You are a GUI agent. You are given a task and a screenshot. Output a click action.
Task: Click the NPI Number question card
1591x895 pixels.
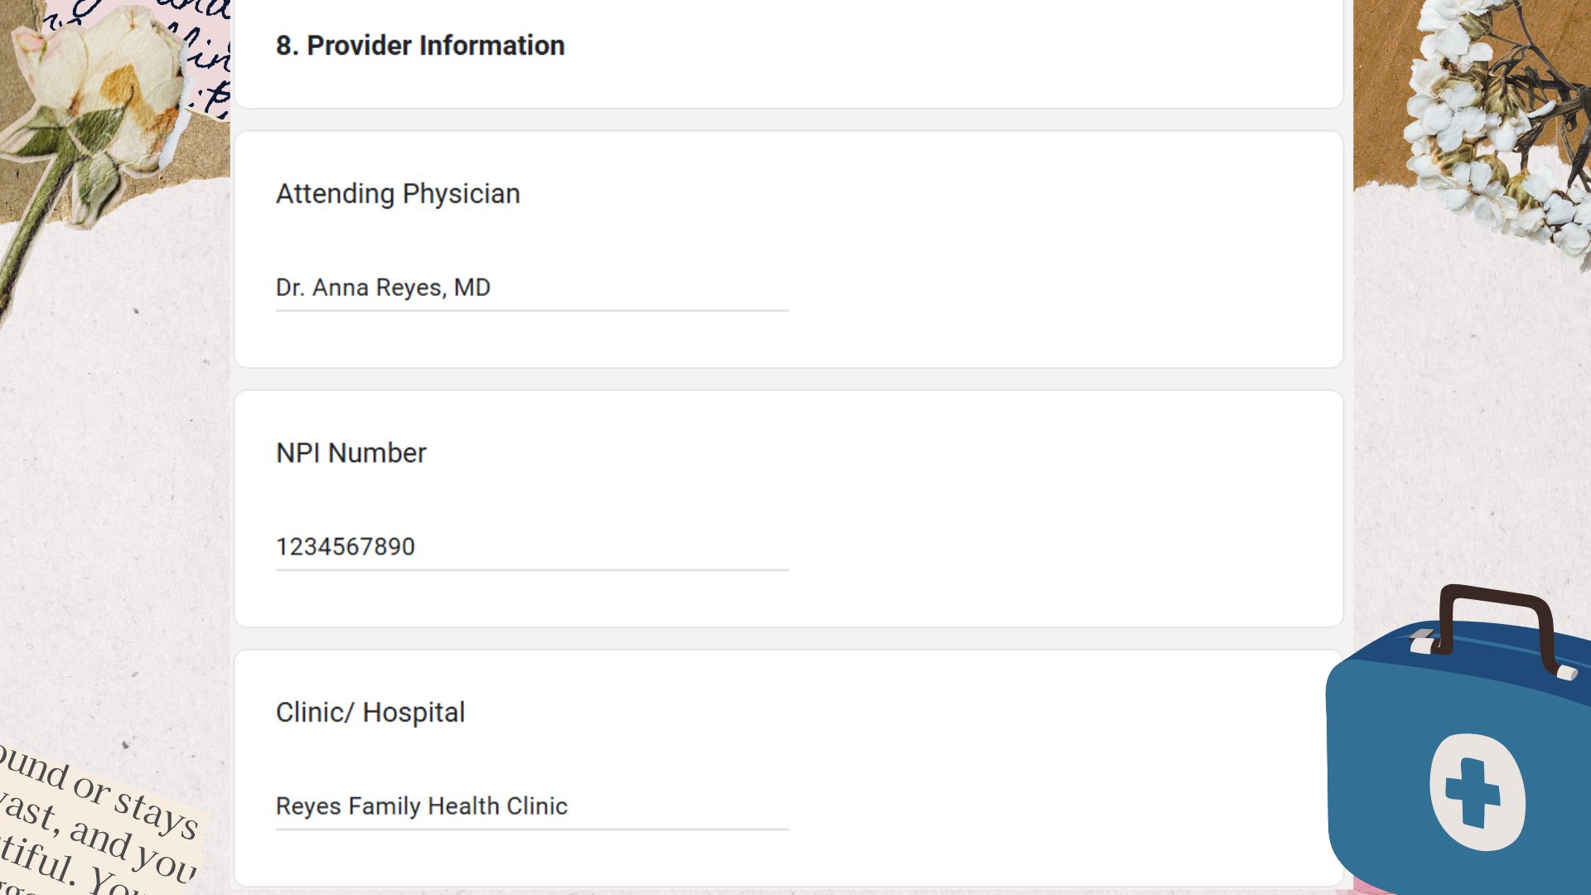point(789,509)
